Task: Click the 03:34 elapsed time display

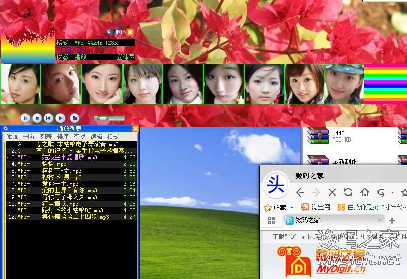Action: (x=73, y=50)
